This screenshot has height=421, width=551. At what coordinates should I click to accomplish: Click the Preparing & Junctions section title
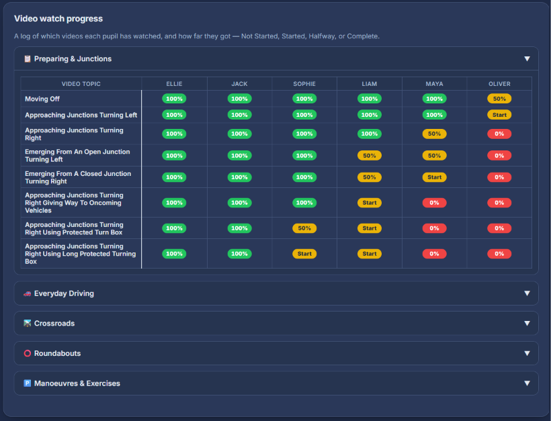point(73,59)
